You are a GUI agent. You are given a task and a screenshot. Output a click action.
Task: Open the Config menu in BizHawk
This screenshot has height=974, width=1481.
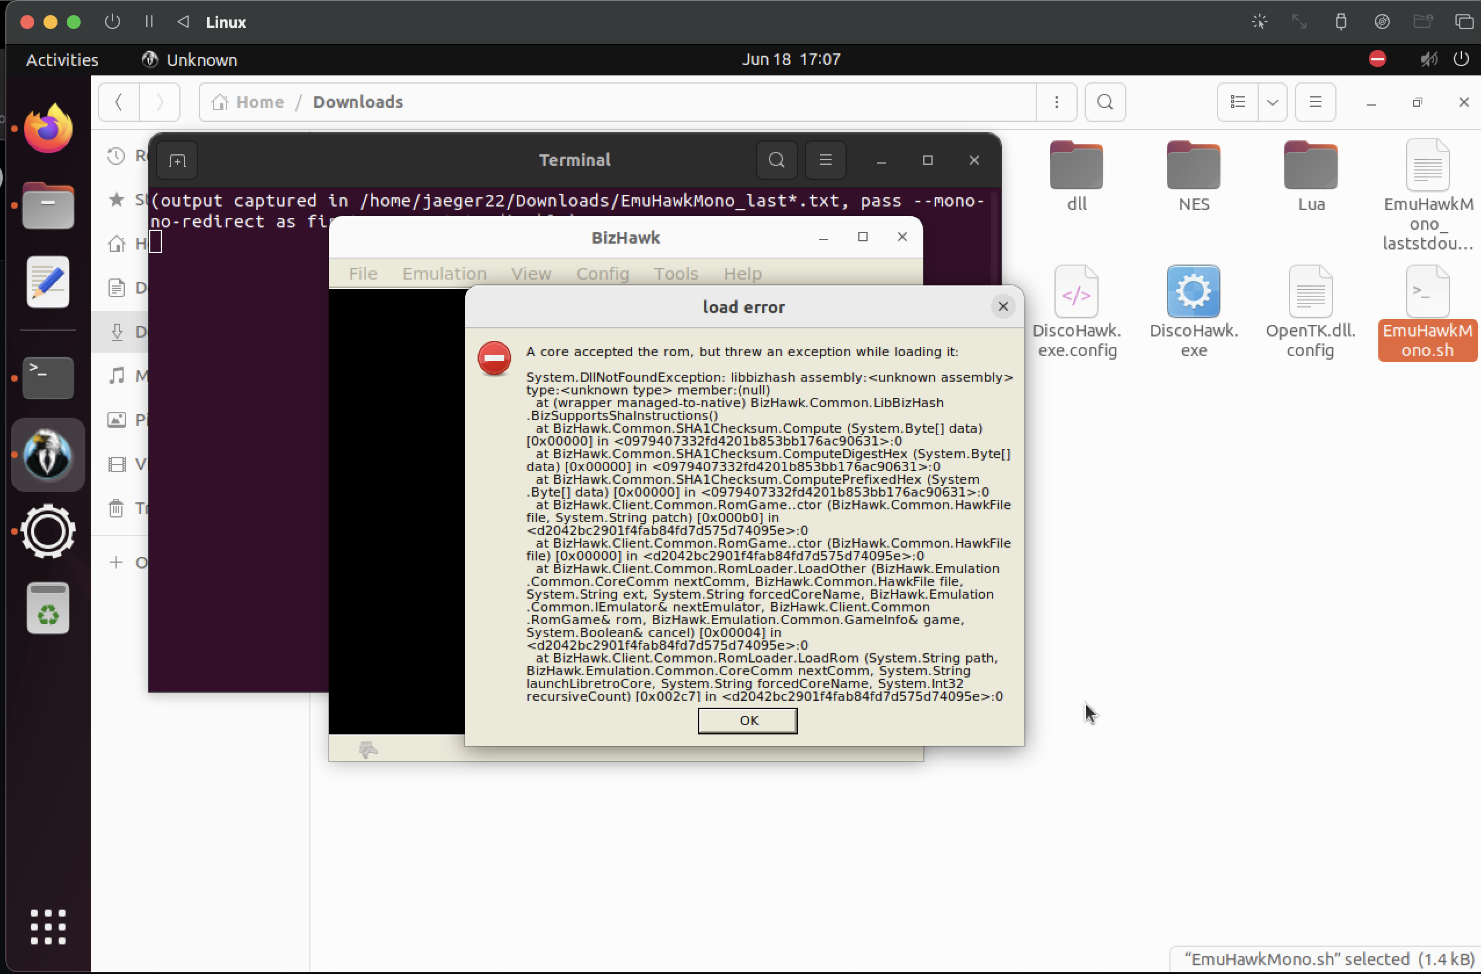pos(602,274)
